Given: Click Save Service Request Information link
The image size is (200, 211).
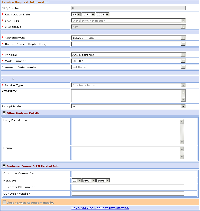Looking at the screenshot, I should pos(100,208).
